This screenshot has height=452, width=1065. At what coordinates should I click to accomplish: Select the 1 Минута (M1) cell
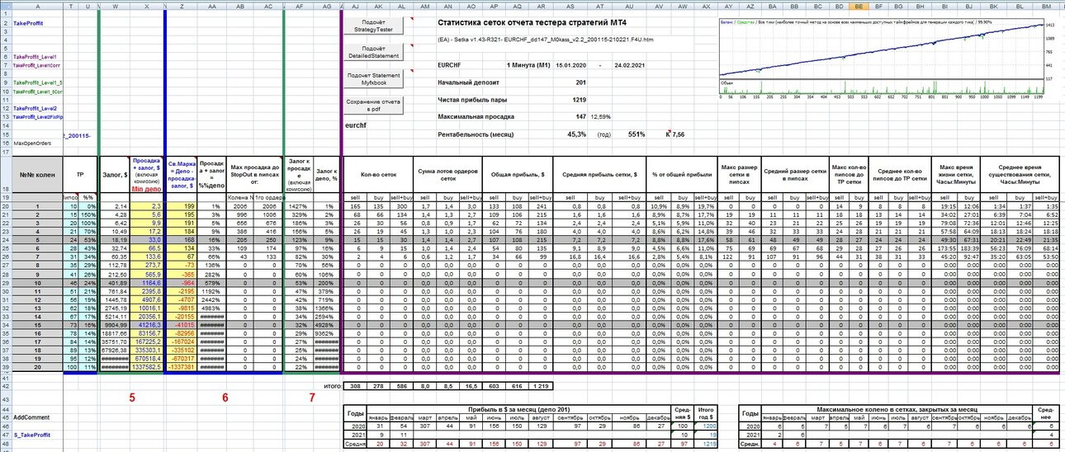pyautogui.click(x=528, y=64)
